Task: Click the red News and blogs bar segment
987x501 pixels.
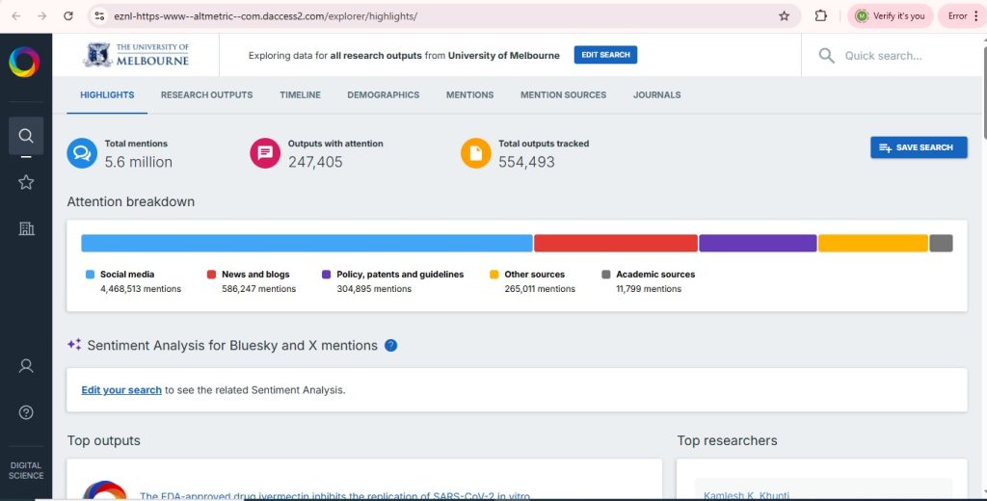Action: point(616,243)
